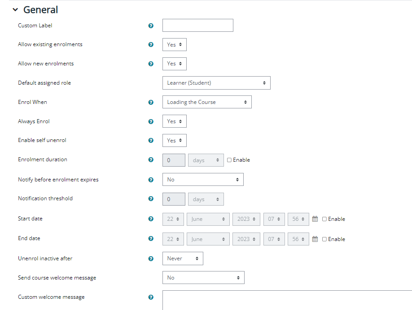
Task: Open help for Custom welcome message
Action: (x=151, y=297)
